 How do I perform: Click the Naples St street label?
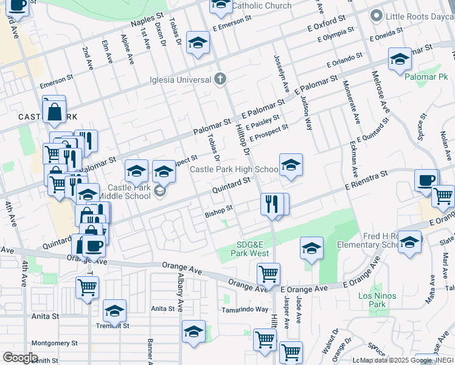147,19
